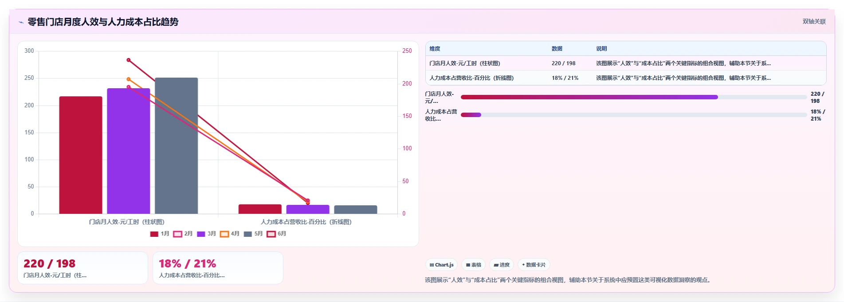
Task: Click the chart icon beside the title
Action: tap(21, 22)
